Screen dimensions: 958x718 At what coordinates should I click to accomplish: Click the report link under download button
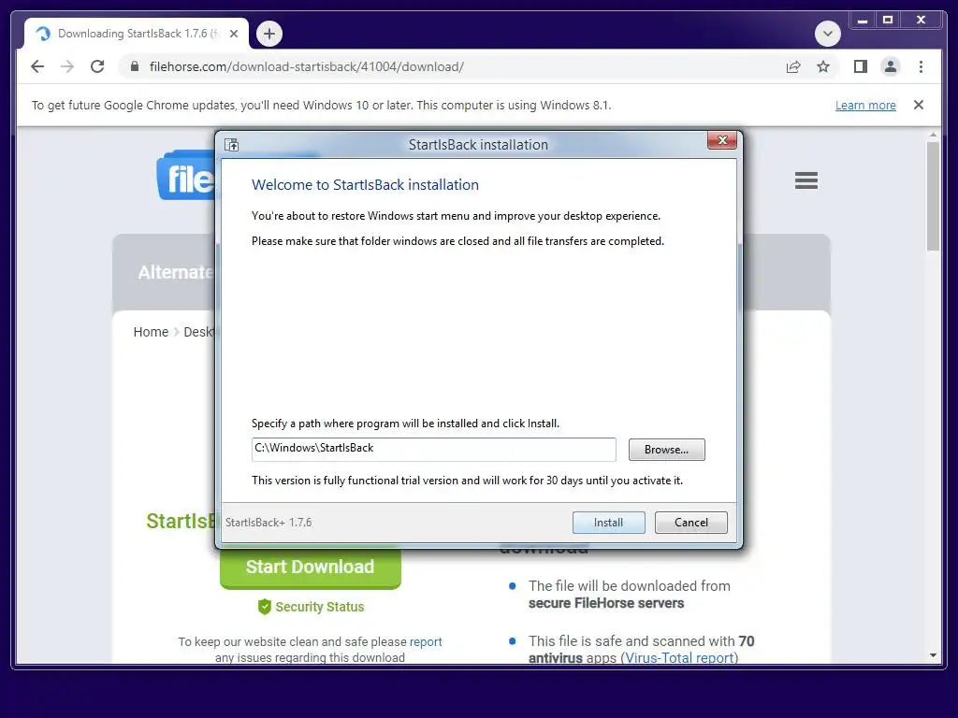(x=426, y=641)
